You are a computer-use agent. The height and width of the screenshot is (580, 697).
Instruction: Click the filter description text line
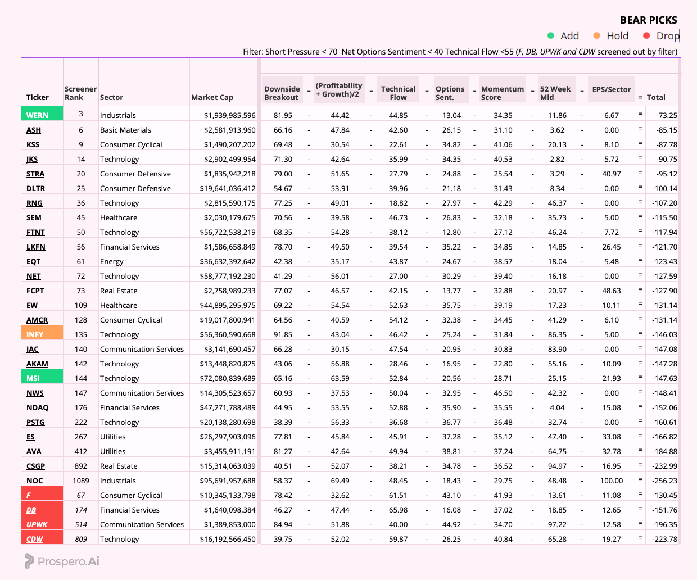point(460,52)
